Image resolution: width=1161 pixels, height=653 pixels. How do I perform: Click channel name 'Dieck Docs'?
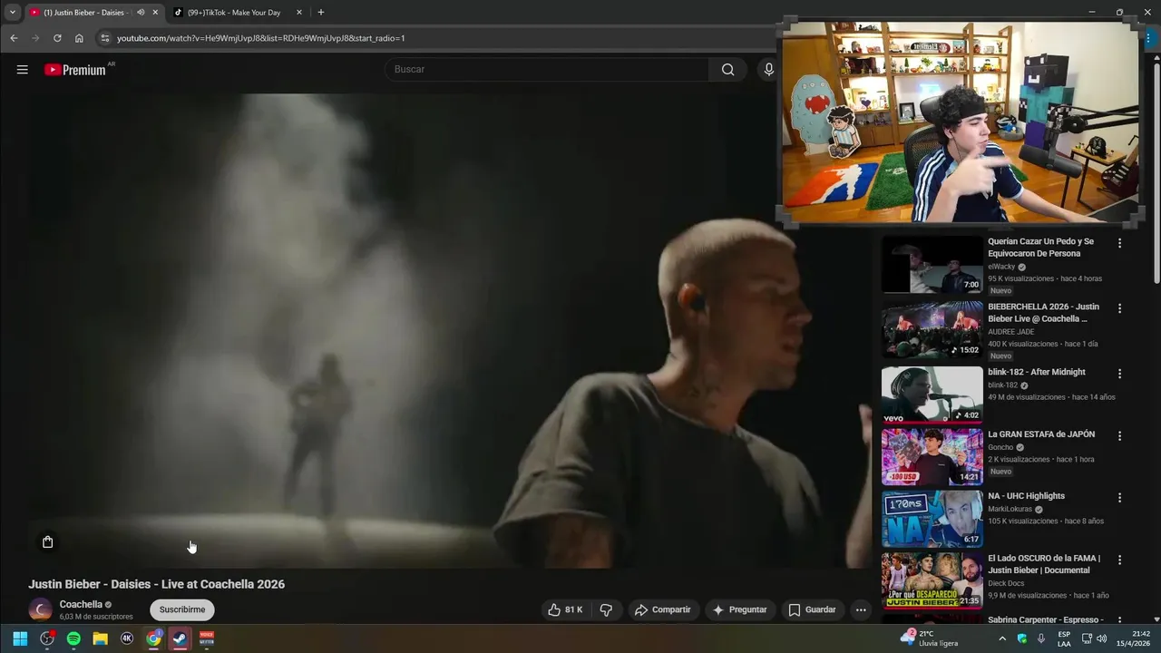(x=1006, y=583)
